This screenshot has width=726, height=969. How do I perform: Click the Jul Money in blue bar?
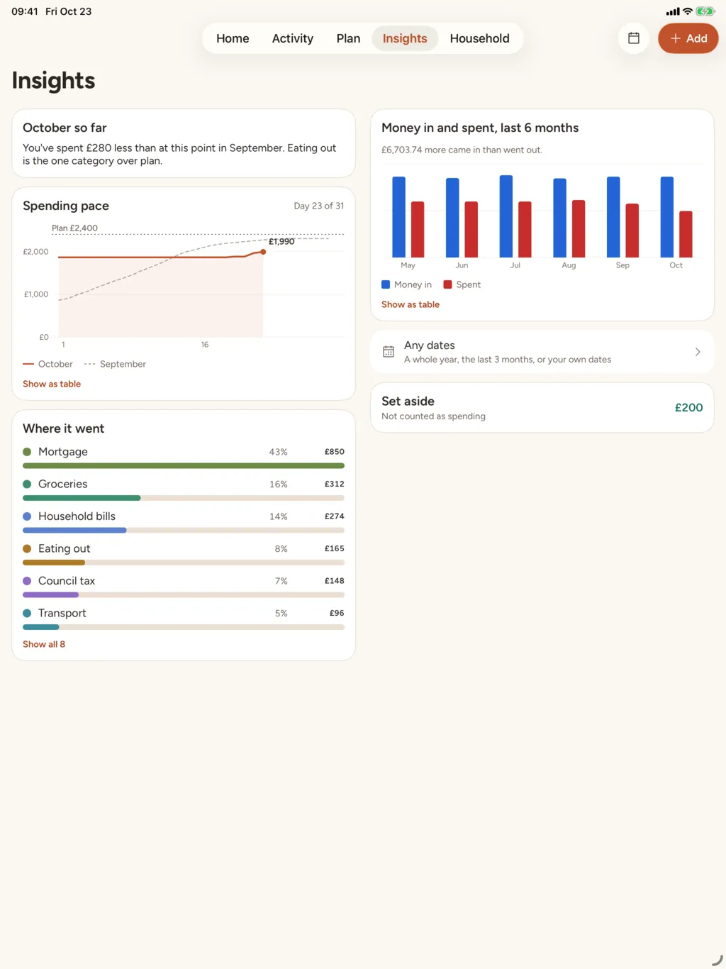[x=506, y=216]
